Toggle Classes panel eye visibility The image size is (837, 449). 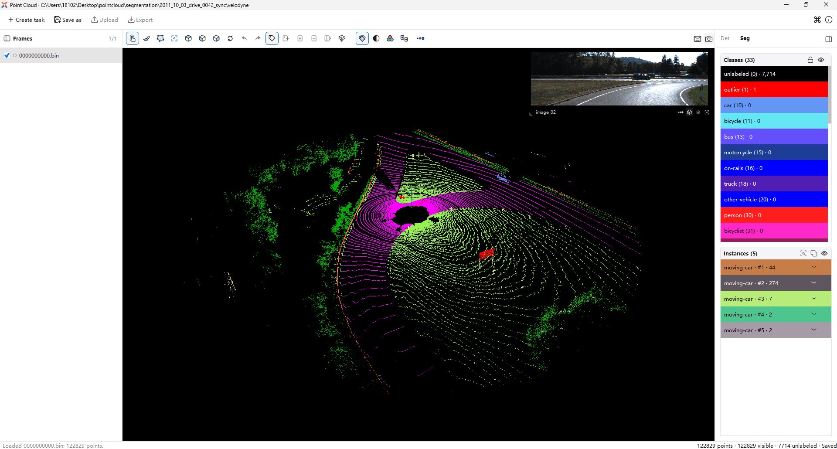coord(821,60)
